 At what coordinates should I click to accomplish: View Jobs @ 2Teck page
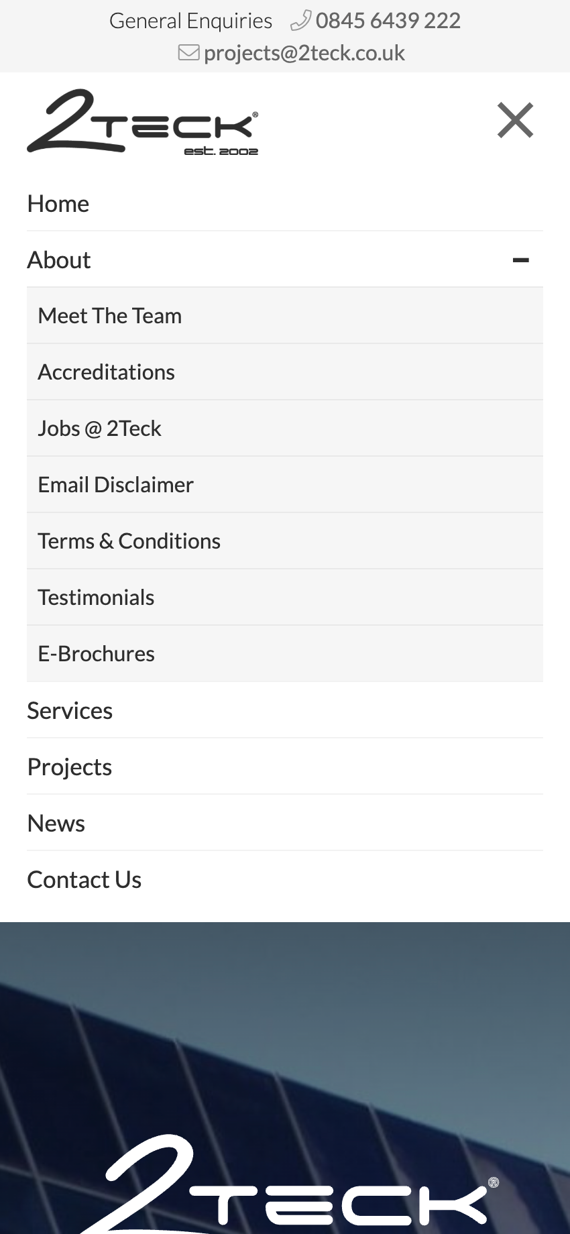[99, 429]
